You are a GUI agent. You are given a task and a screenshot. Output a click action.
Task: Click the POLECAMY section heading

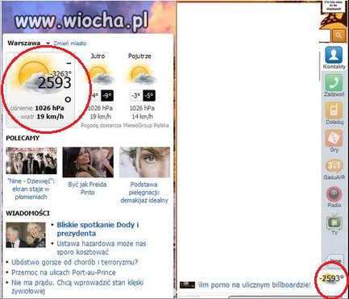tap(23, 138)
